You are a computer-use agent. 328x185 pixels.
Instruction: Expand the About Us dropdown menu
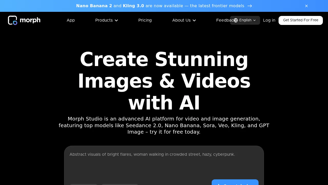tap(184, 20)
